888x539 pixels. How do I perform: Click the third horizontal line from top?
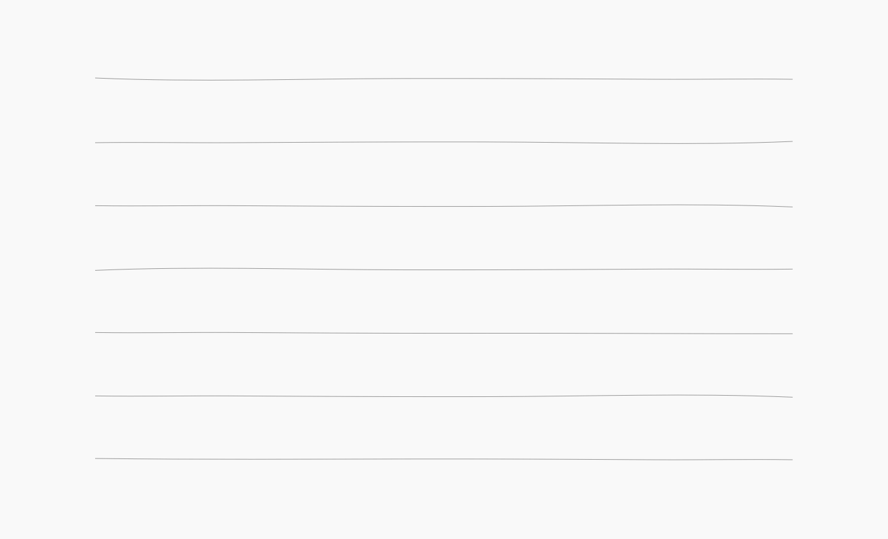444,206
